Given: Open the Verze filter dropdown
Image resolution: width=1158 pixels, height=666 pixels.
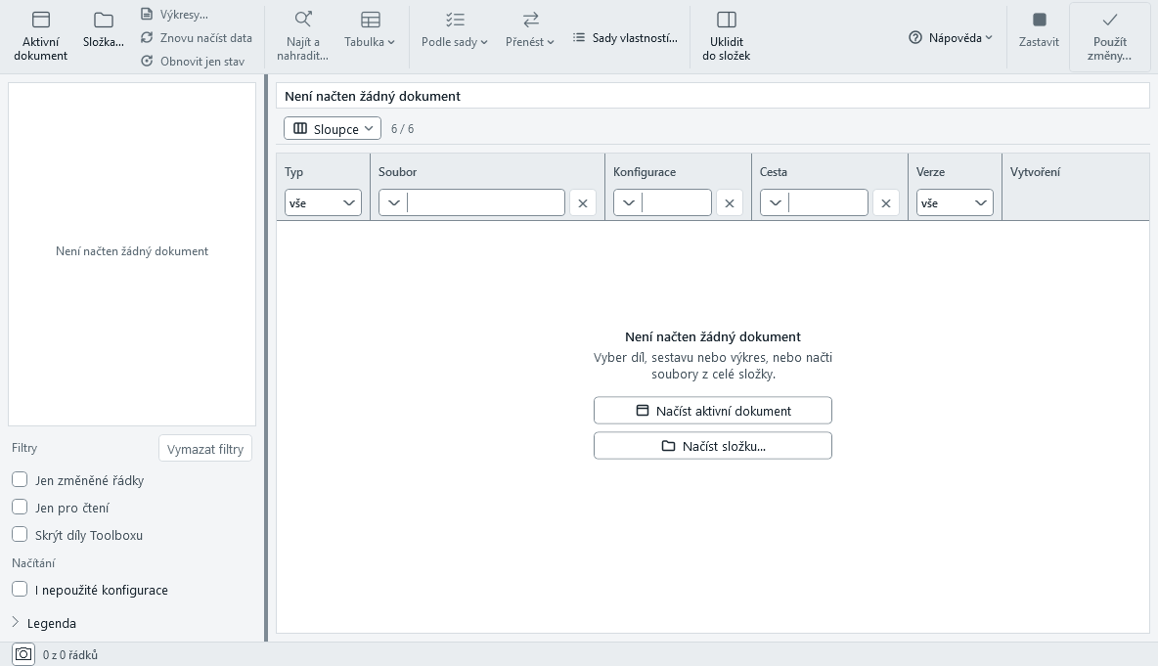Looking at the screenshot, I should (955, 203).
